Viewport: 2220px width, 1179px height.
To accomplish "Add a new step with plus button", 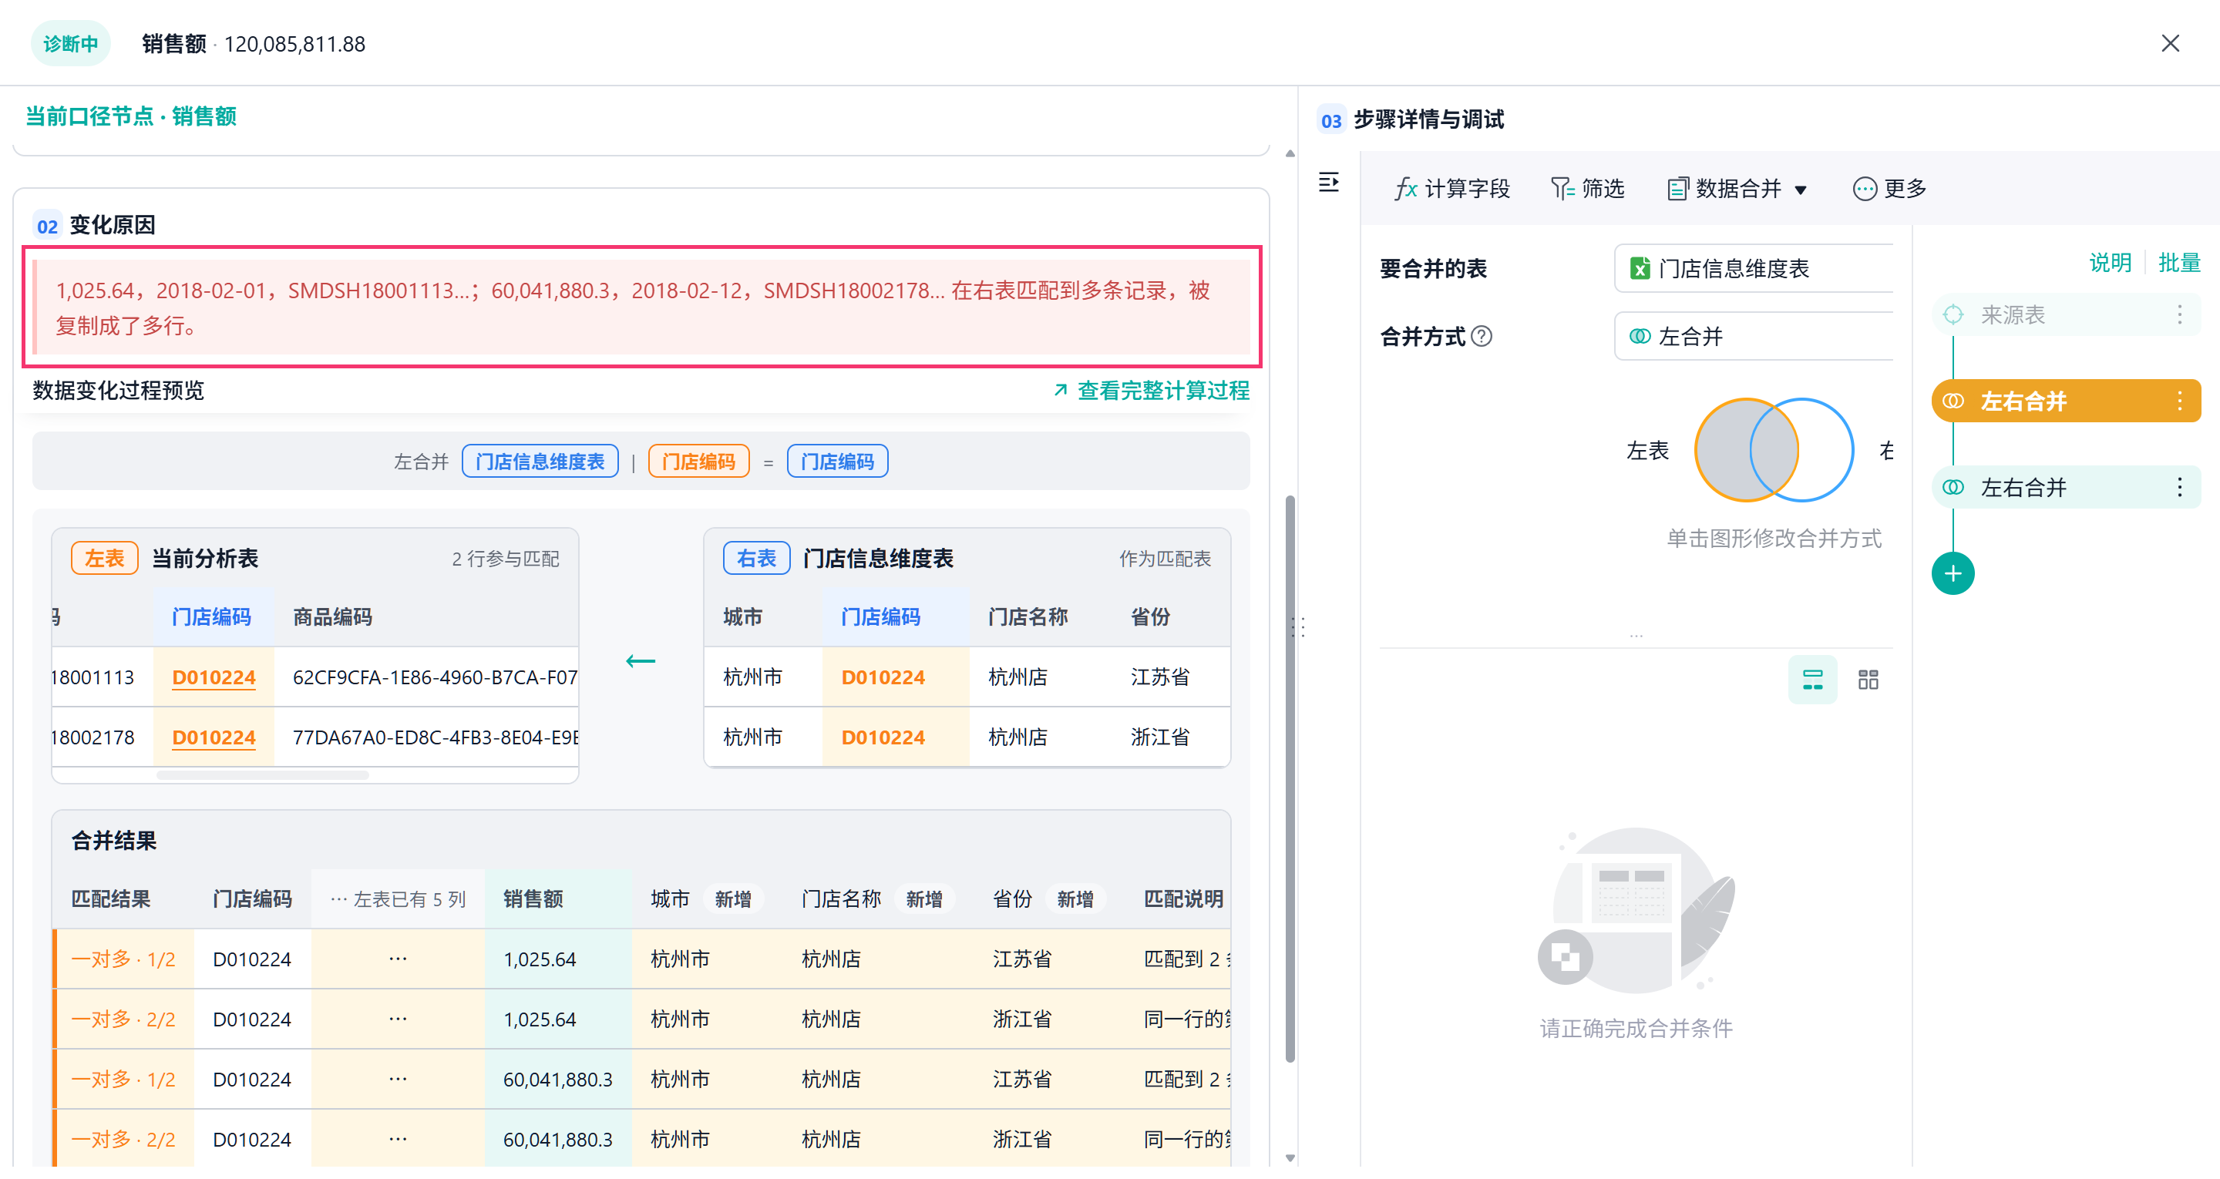I will pos(1952,573).
